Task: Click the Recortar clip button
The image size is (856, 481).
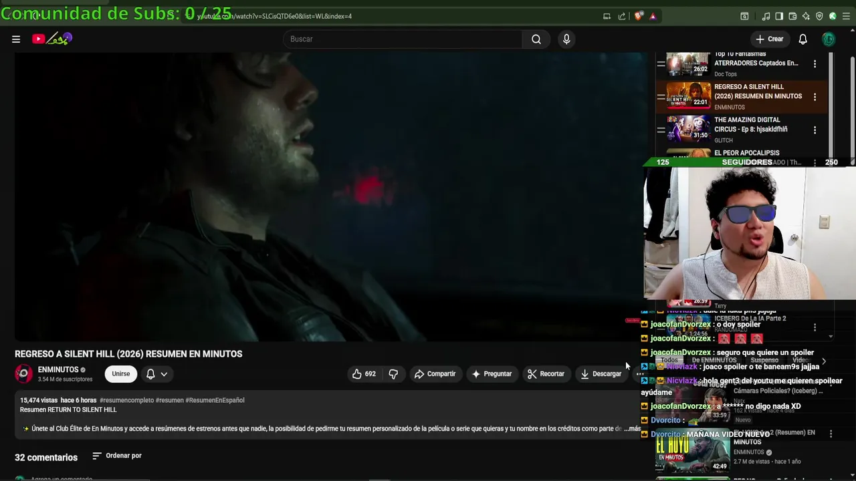Action: tap(546, 374)
